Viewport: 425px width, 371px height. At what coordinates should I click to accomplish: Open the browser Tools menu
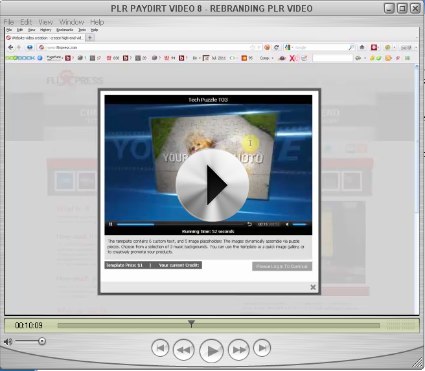tap(82, 30)
